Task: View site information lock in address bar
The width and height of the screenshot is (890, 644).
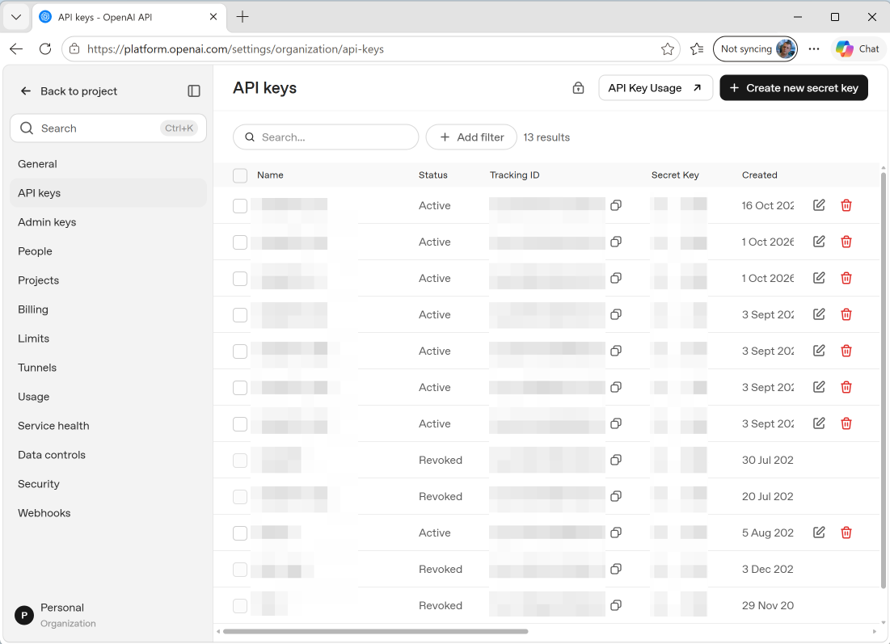Action: [x=74, y=48]
